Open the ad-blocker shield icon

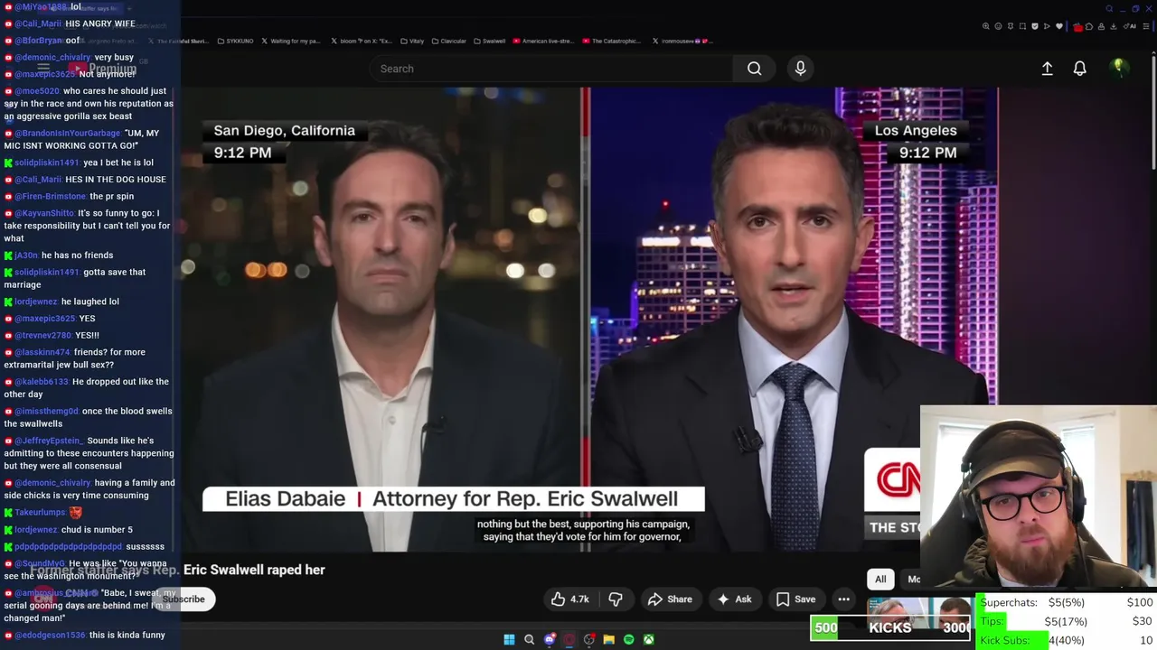click(x=1035, y=26)
